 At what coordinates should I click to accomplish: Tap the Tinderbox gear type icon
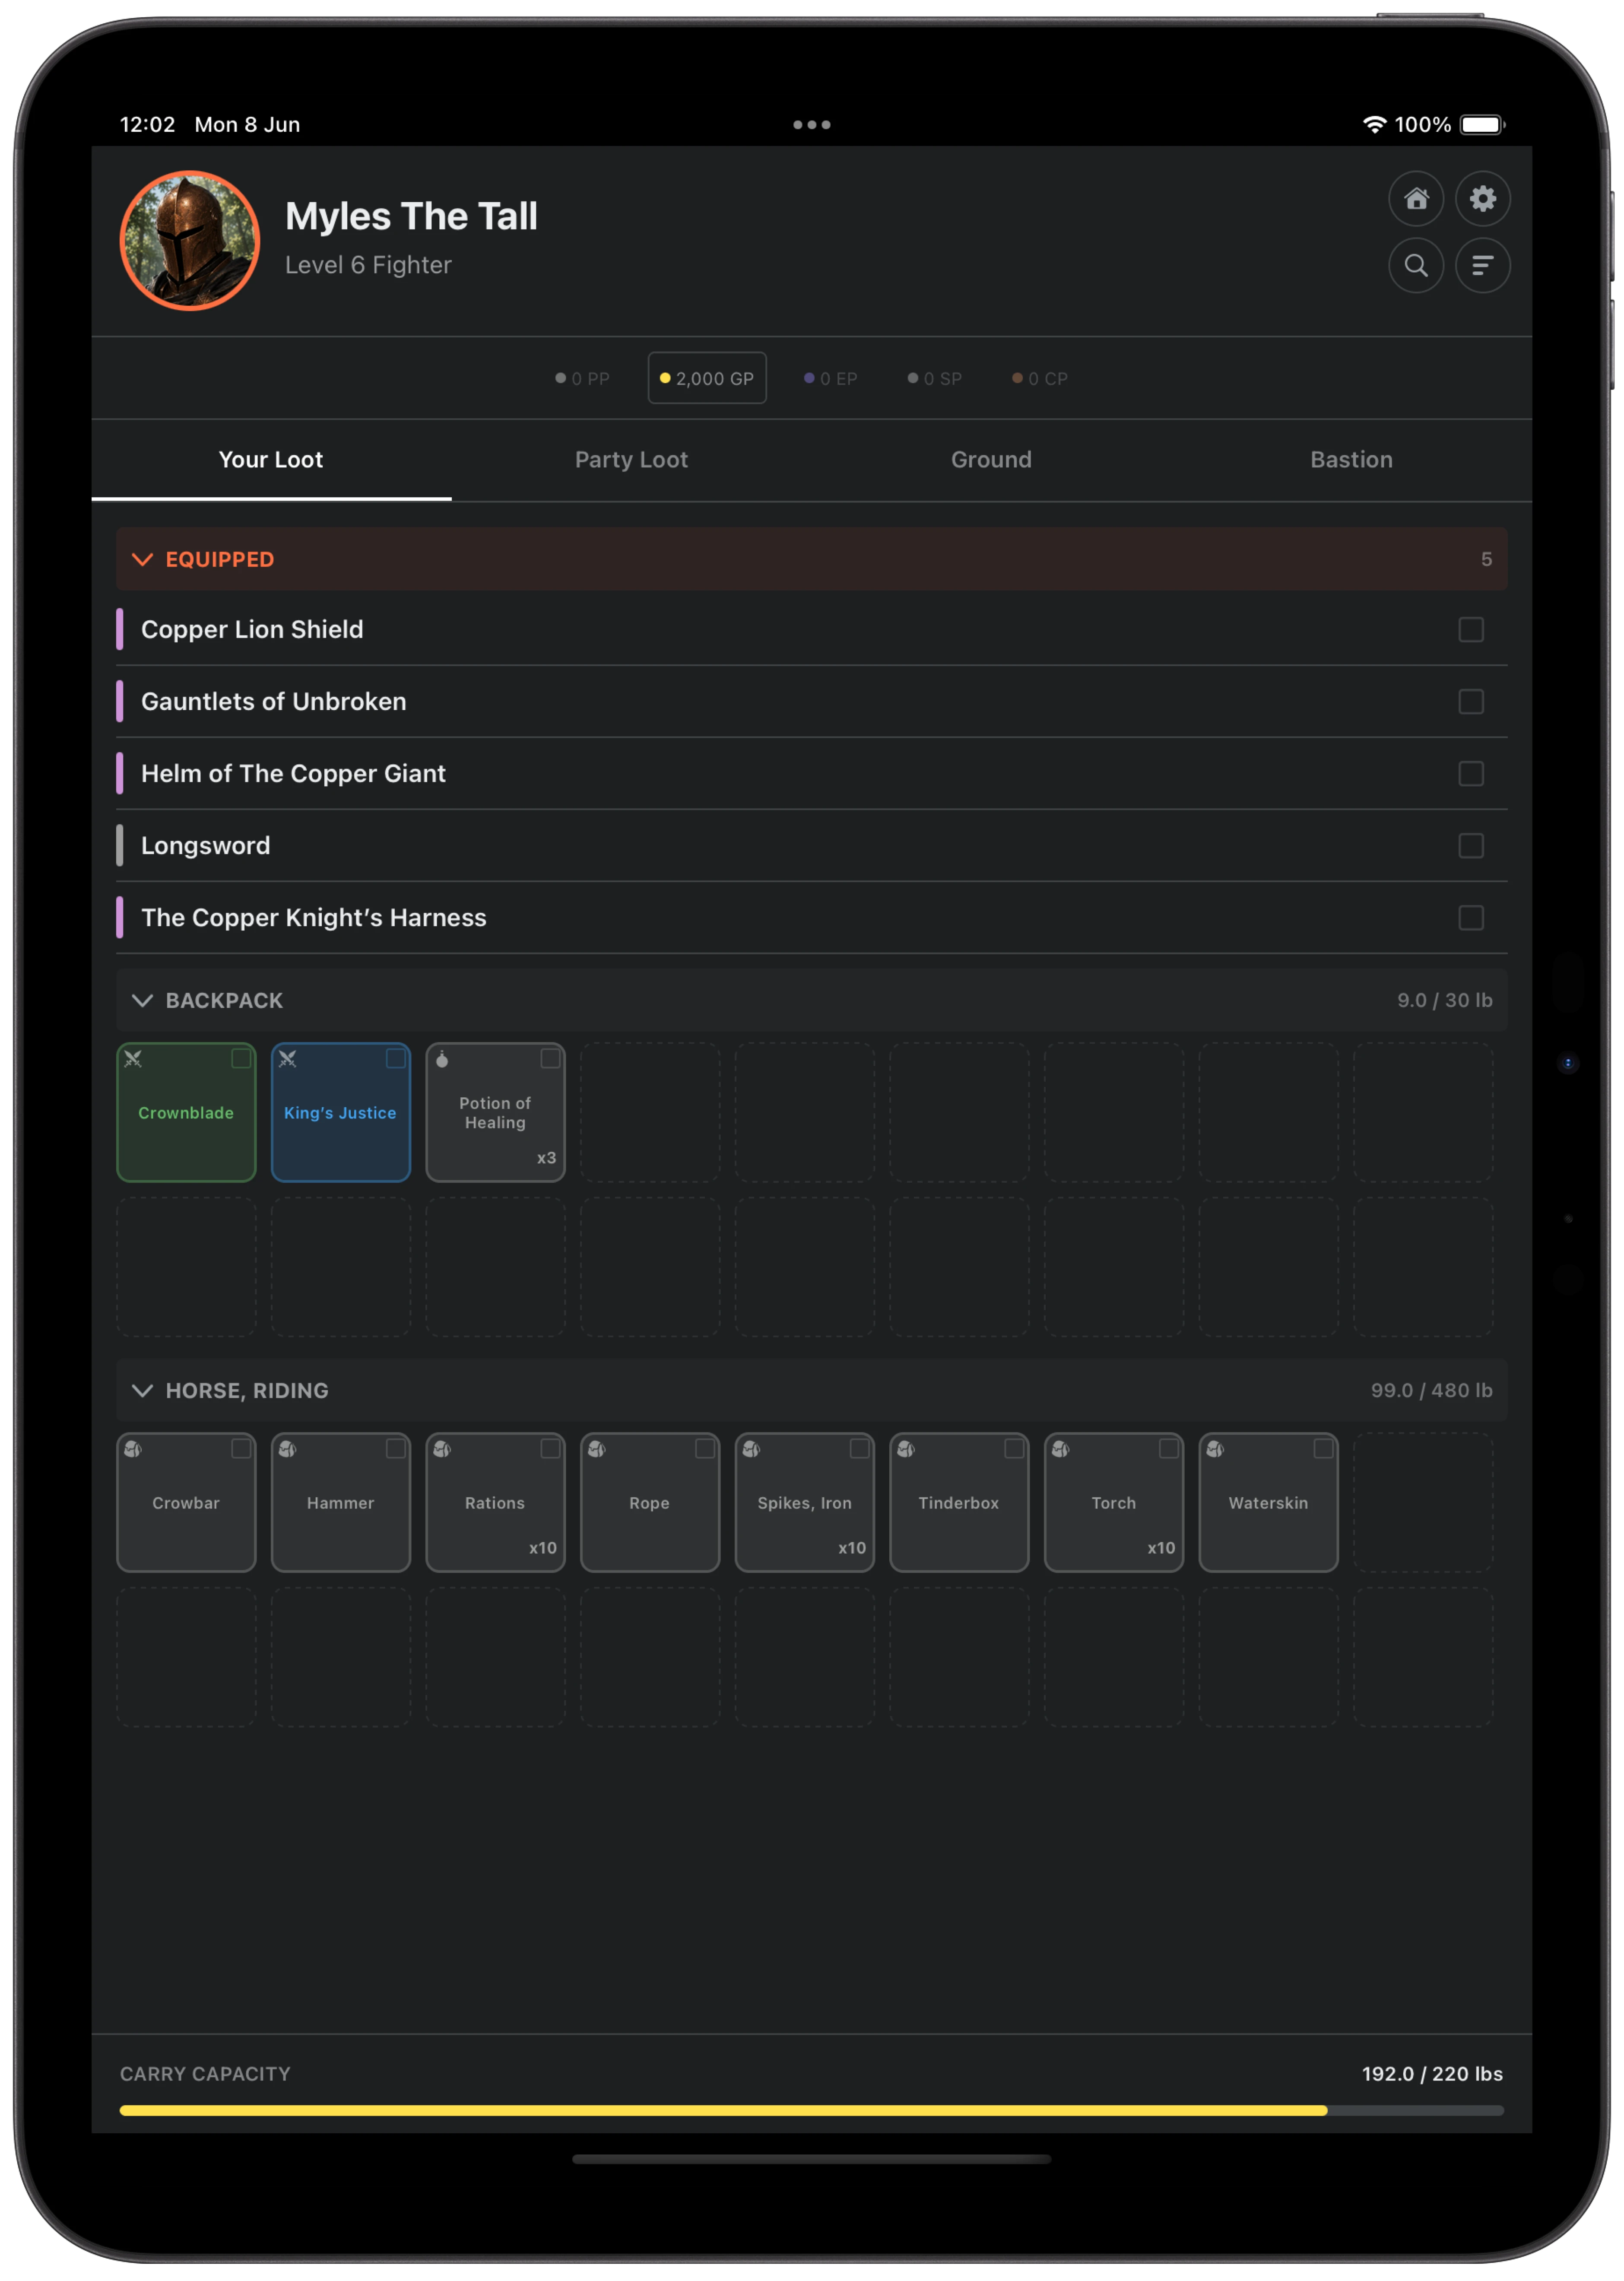click(x=906, y=1449)
